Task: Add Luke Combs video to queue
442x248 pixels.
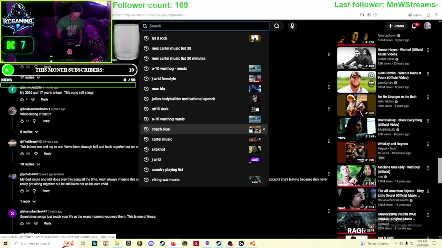Action: 371,84
